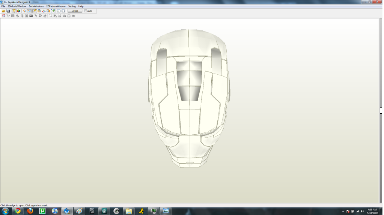
Task: Click the four-corner fit icon
Action: [55, 16]
